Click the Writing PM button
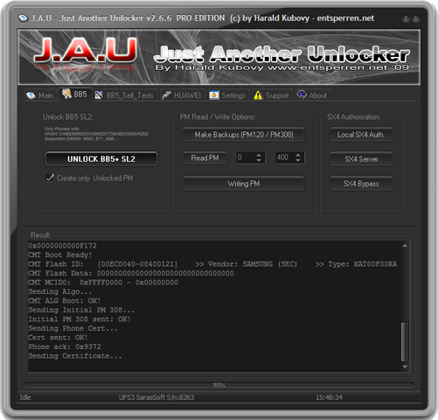The width and height of the screenshot is (438, 420). pos(244,184)
